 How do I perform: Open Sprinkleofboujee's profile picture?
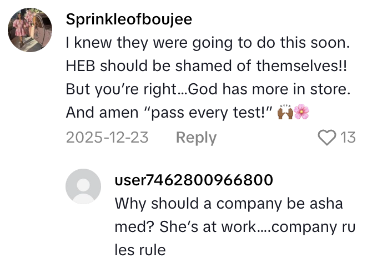tap(31, 31)
